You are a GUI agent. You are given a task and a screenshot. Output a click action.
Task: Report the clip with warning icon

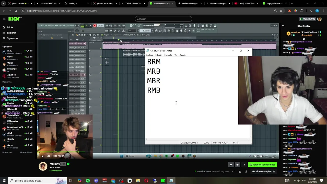[x=246, y=171]
